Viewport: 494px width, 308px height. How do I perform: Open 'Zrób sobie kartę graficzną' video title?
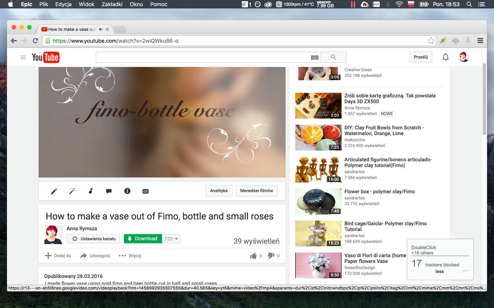point(390,99)
